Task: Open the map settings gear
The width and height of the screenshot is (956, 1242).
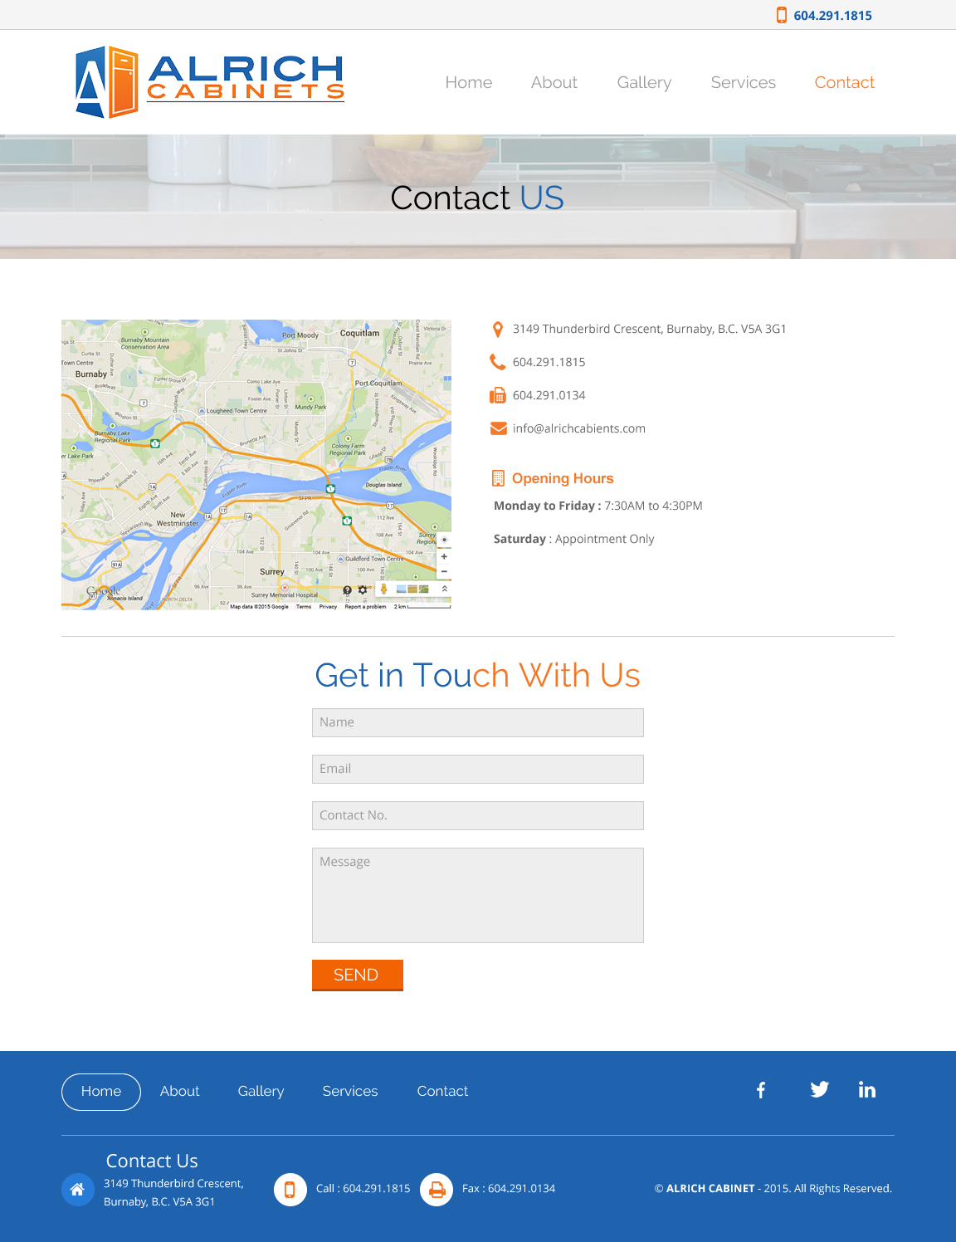Action: point(362,589)
